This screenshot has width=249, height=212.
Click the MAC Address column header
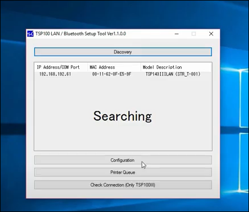click(114, 67)
